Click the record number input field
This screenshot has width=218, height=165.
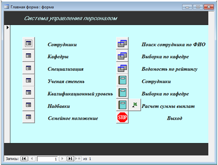[x=47, y=159]
